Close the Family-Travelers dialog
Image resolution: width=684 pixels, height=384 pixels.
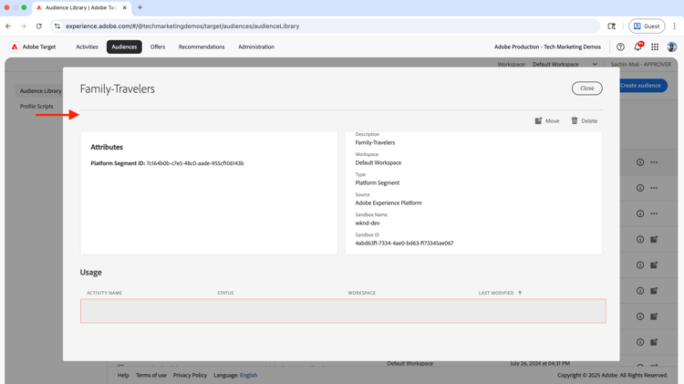(x=586, y=88)
